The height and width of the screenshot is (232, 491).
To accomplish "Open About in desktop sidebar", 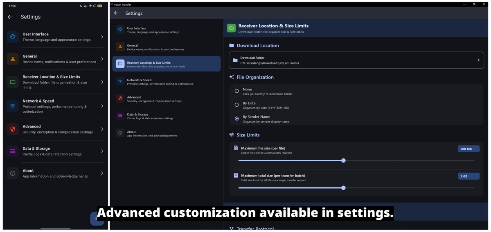I will point(167,133).
